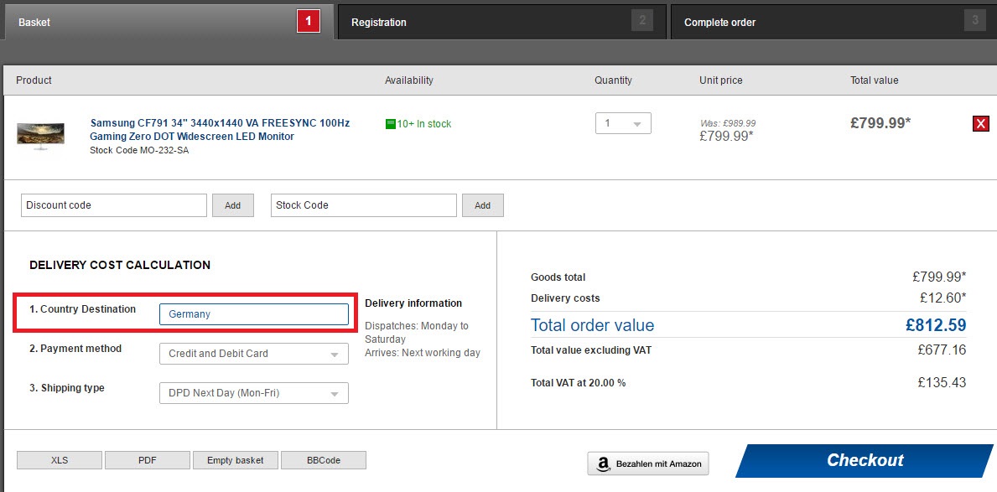Switch to the Basket step tab
Viewport: 997px width, 492px height.
169,23
